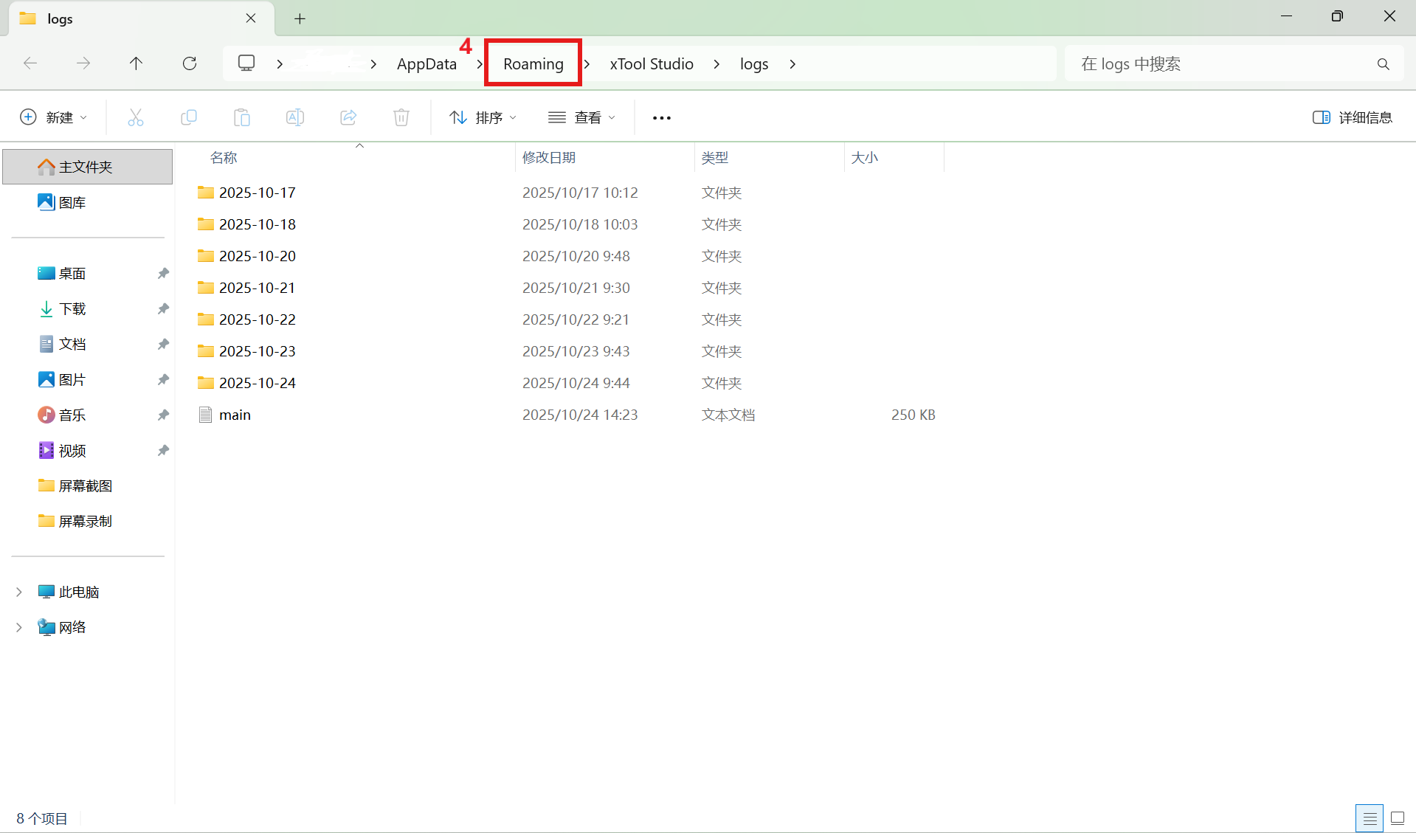Select details list view in status bar
This screenshot has width=1416, height=833.
(1370, 818)
